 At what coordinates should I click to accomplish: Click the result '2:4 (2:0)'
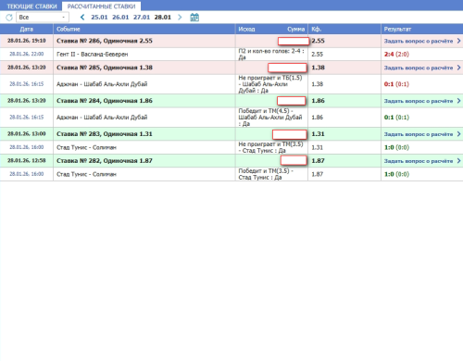pos(396,55)
